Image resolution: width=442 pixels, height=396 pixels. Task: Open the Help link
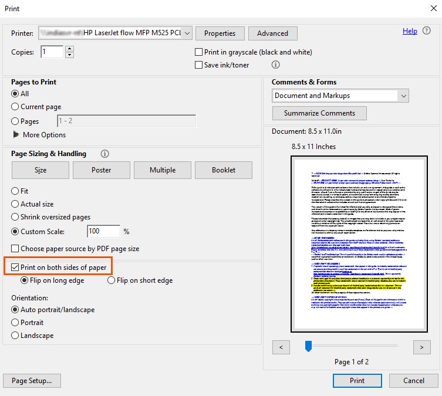click(x=410, y=31)
